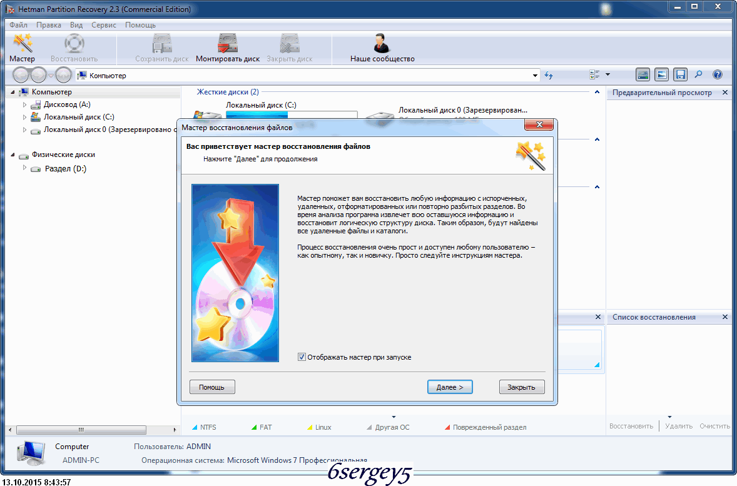This screenshot has width=737, height=486.
Task: Click the view mode list icon
Action: (x=594, y=74)
